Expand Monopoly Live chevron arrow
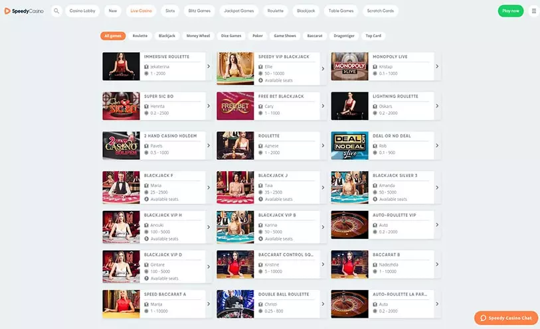The width and height of the screenshot is (540, 329). pos(437,66)
